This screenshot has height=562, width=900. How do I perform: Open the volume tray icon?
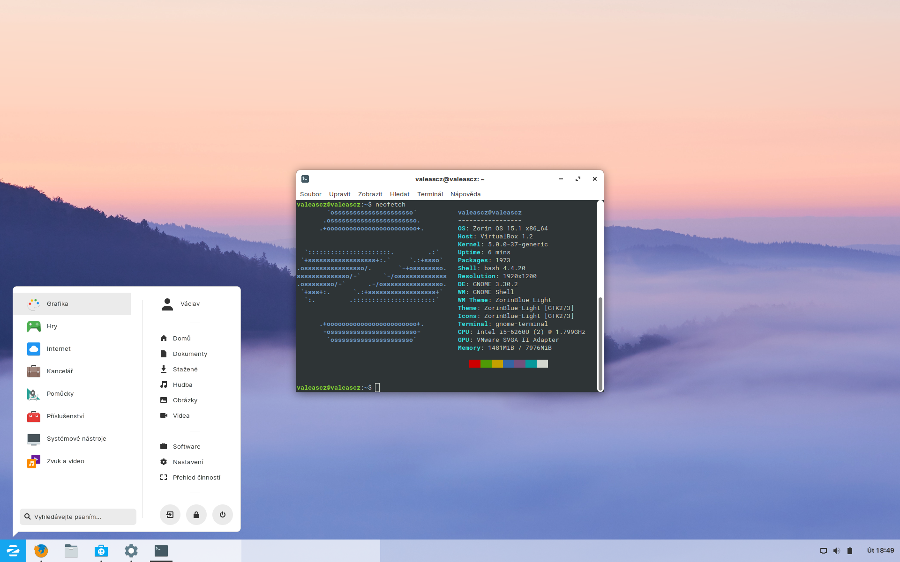[837, 551]
